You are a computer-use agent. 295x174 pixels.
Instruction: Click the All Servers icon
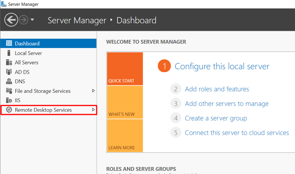click(x=9, y=63)
